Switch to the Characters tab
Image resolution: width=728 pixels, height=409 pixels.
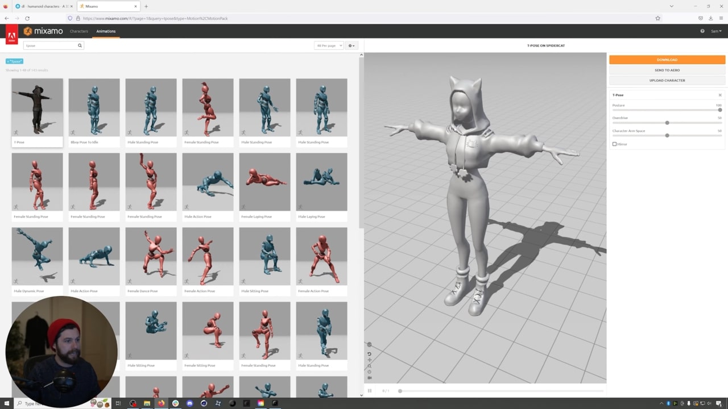tap(79, 31)
